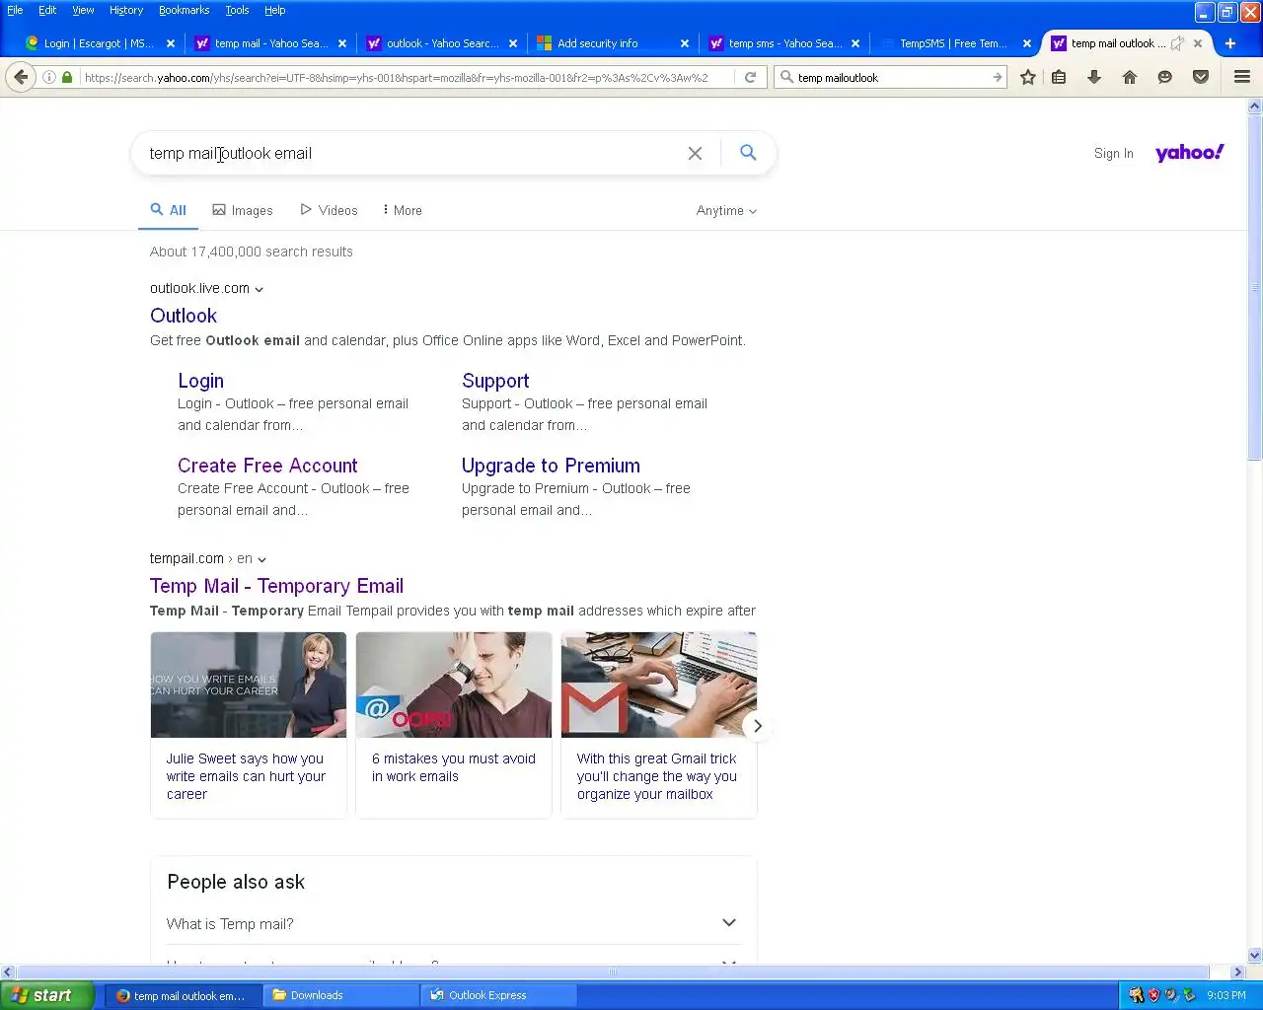Open the History menu
The image size is (1263, 1010).
coord(126,10)
